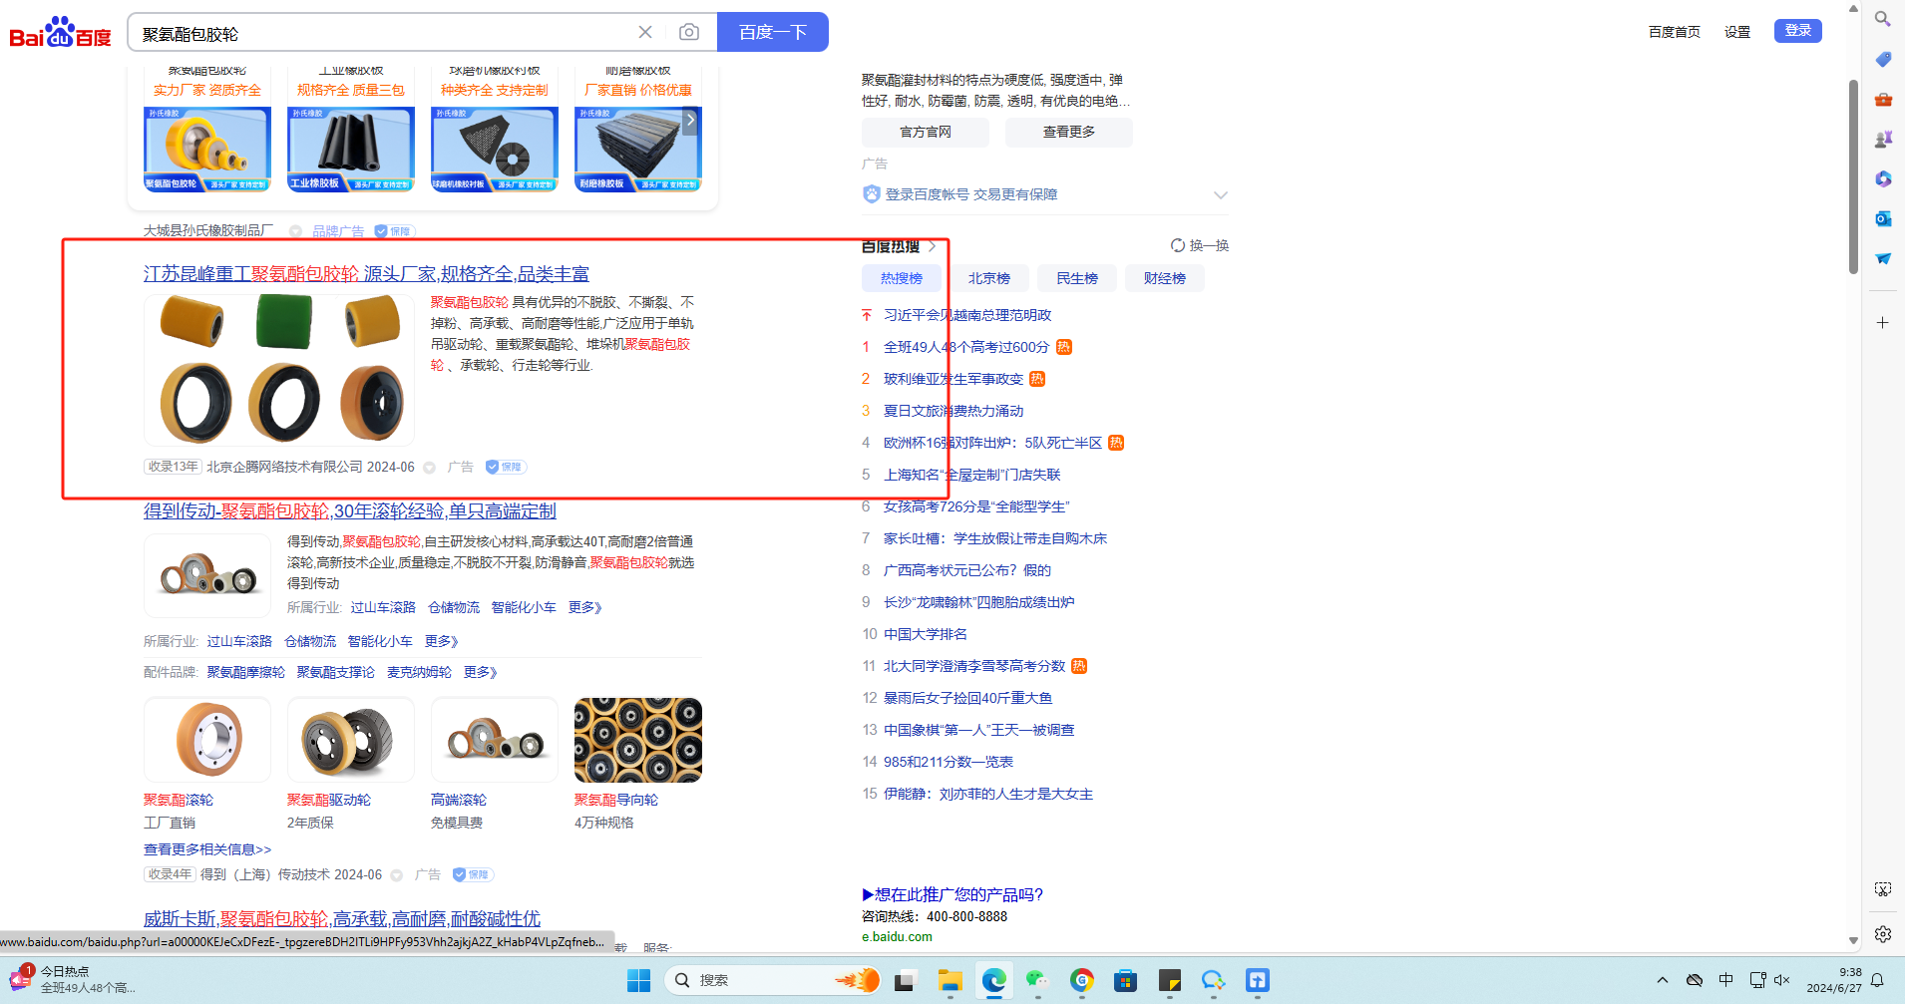Click the scrollbar down arrow
Screen dimensions: 1905x1004
pos(1853,940)
